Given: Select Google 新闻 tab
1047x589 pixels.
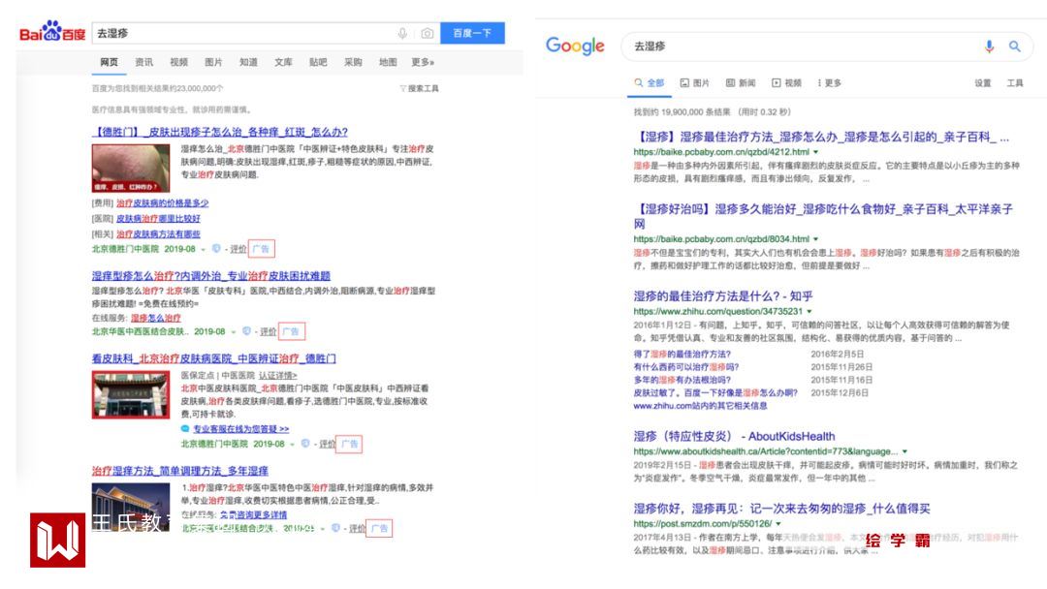Looking at the screenshot, I should [x=741, y=82].
